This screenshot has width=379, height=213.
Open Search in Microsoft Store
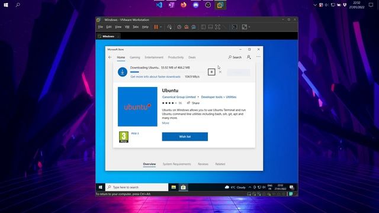235,57
